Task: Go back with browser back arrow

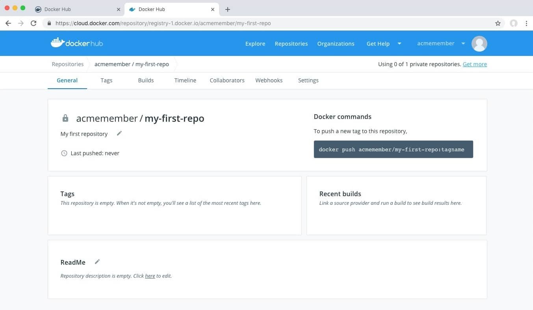Action: pos(8,23)
